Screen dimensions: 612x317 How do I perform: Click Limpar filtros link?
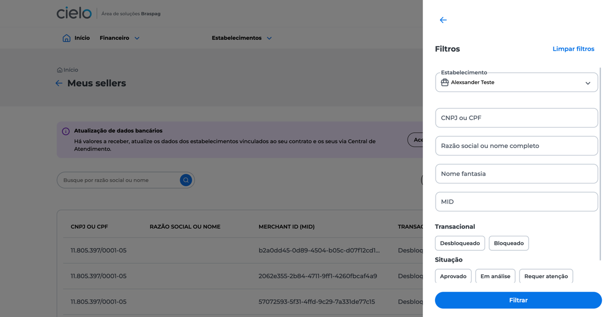coord(573,49)
